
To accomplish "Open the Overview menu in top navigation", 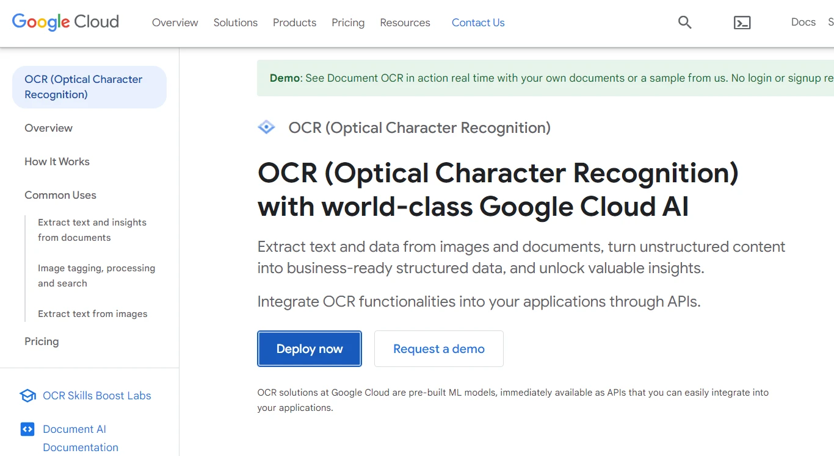I will coord(175,23).
